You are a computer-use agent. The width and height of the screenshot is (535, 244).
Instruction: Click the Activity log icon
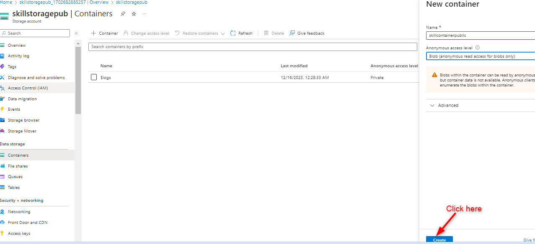click(x=3, y=56)
